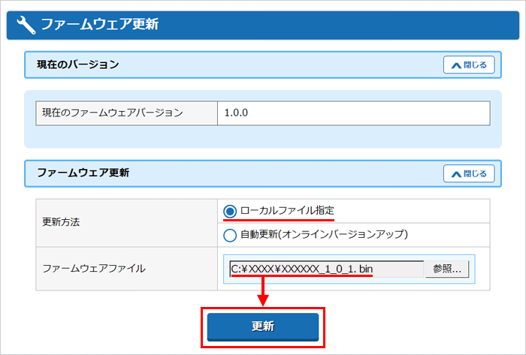Screen dimensions: 526x355
Task: Click the ローカルファイル指定 label text
Action: [287, 211]
